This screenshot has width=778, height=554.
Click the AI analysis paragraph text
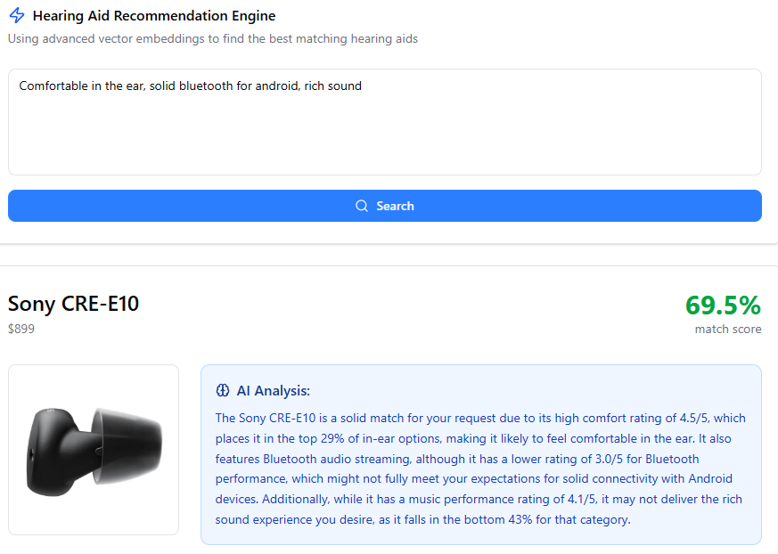pos(480,468)
